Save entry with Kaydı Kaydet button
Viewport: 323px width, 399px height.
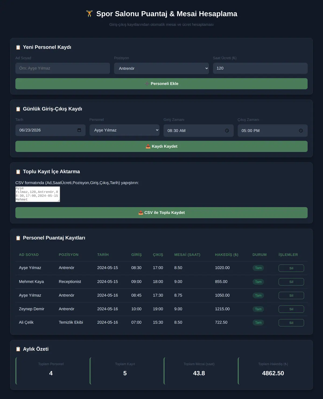point(161,146)
